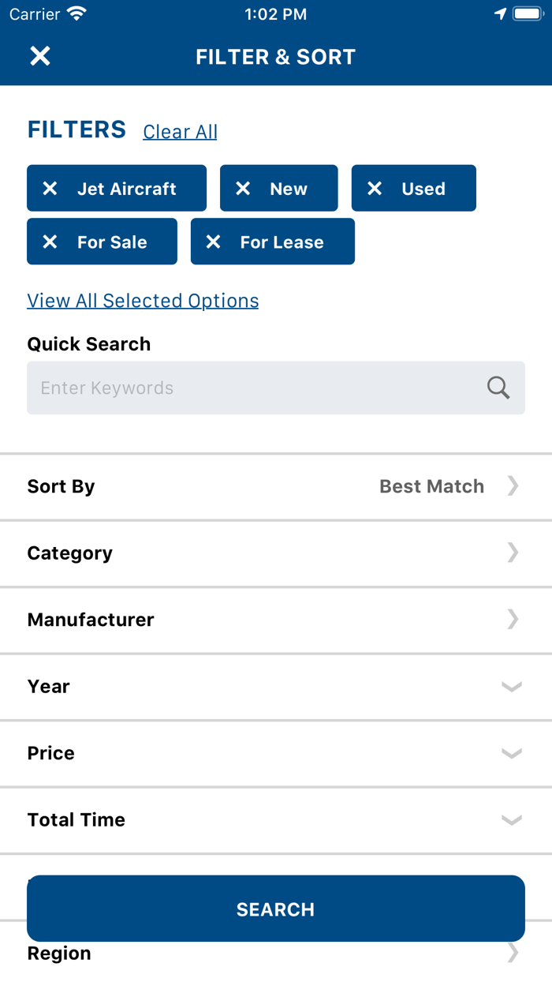Click the Clear All link
This screenshot has height=982, width=552.
(180, 132)
